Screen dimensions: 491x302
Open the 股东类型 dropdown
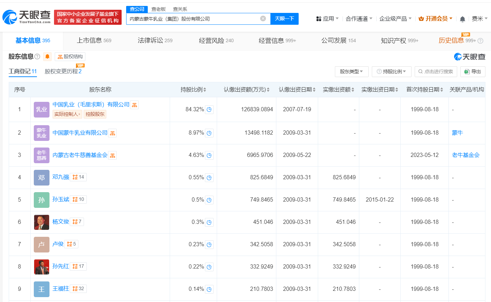352,71
